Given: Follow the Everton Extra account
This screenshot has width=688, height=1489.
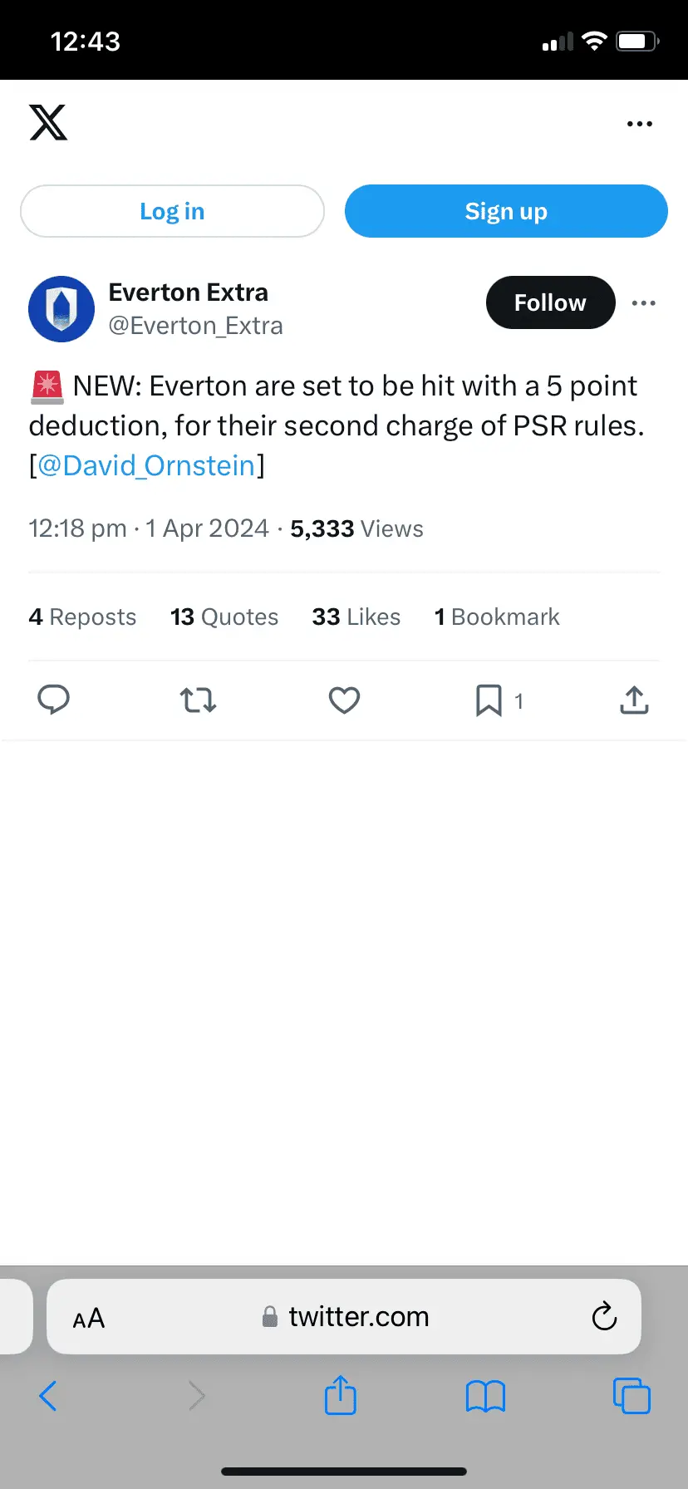Looking at the screenshot, I should [550, 302].
